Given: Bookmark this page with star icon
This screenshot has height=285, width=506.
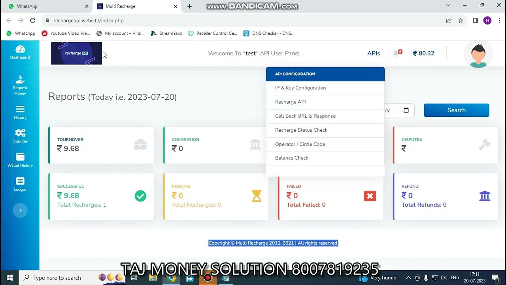Looking at the screenshot, I should pos(461,21).
